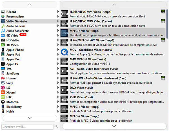Click the format list vertical scrollbar
169x131 pixels.
point(167,24)
